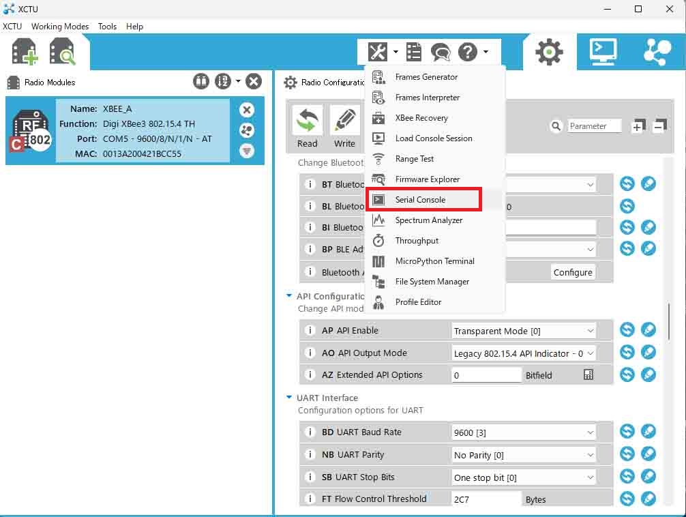
Task: Open the Working Modes menu
Action: coord(60,27)
